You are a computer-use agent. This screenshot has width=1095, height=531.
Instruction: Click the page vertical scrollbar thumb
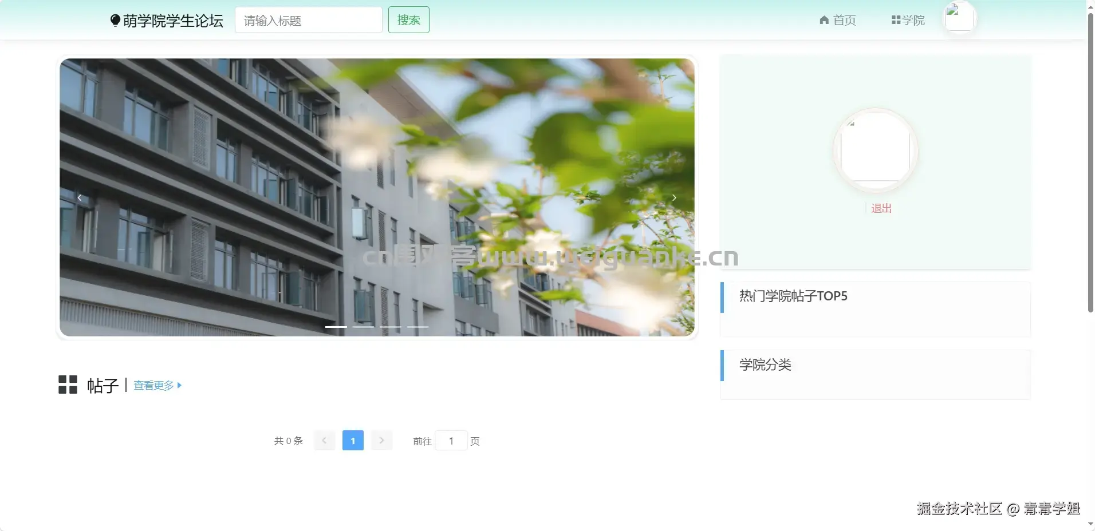coord(1090,163)
